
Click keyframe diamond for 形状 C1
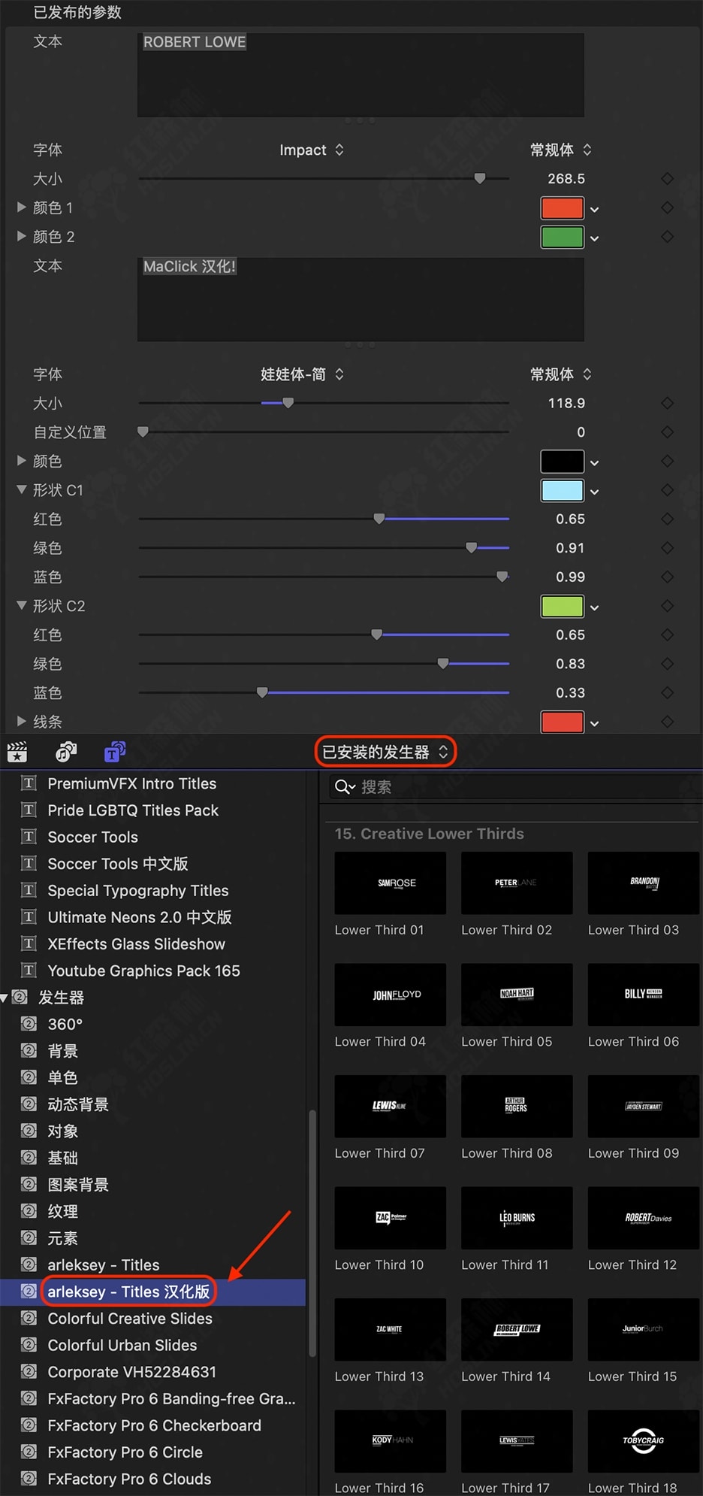coord(667,490)
